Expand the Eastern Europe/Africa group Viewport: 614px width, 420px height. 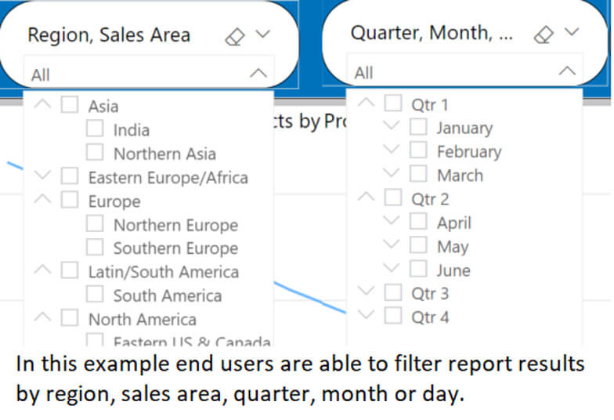tap(42, 175)
